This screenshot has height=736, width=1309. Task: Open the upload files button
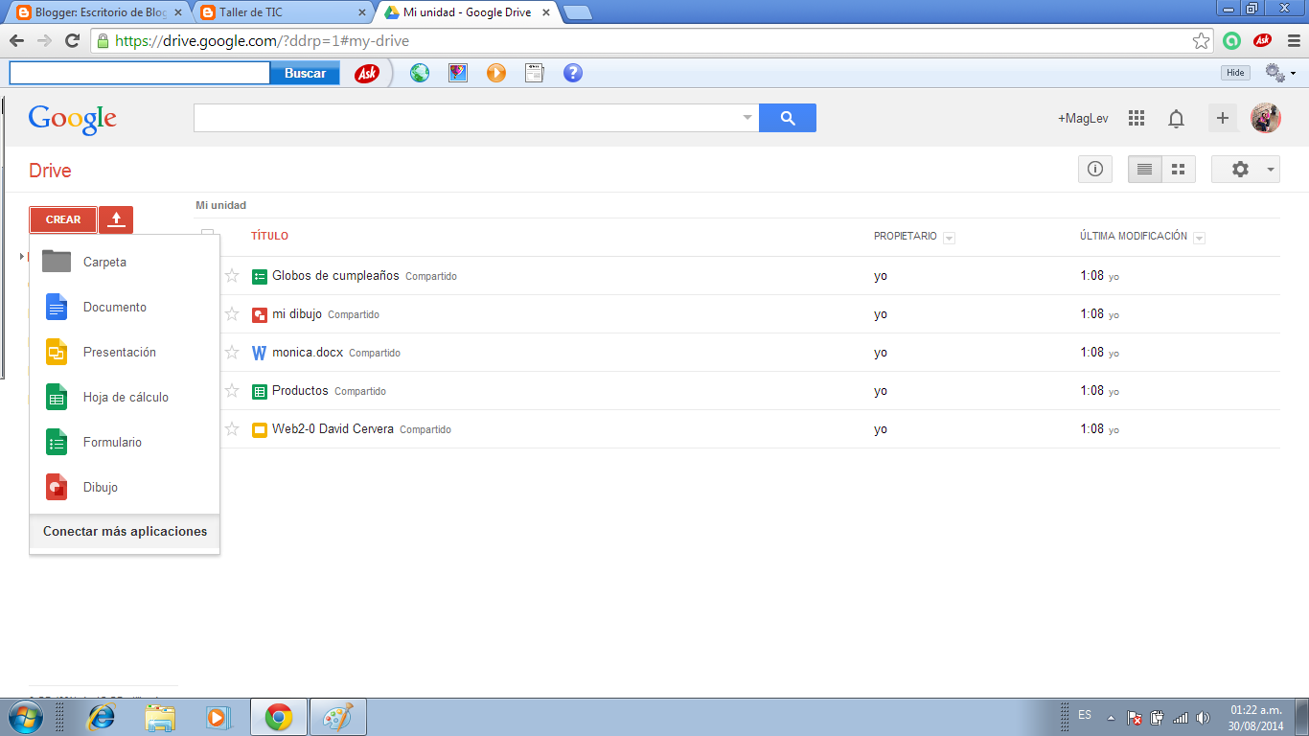(115, 219)
